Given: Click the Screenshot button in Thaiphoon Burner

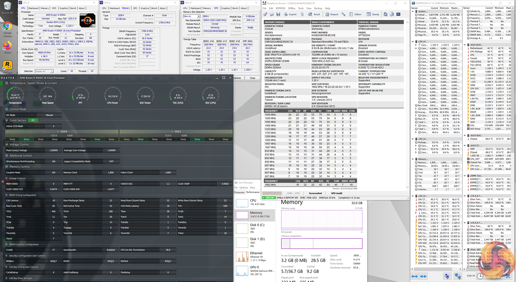Looking at the screenshot, I should pyautogui.click(x=315, y=193).
